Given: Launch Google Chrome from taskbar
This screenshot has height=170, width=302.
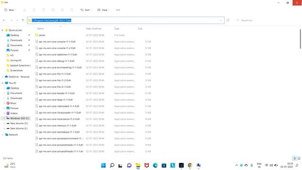Looking at the screenshot, I should [190, 165].
